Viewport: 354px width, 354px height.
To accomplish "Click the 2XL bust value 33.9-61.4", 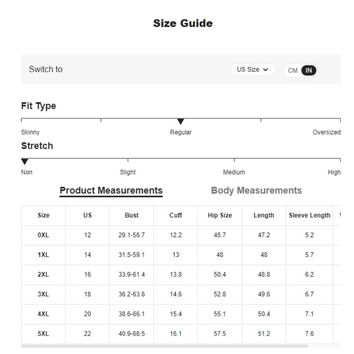I will (132, 275).
